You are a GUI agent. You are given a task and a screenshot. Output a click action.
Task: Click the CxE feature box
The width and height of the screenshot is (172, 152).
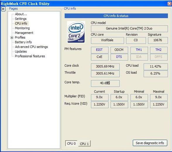[99, 57]
